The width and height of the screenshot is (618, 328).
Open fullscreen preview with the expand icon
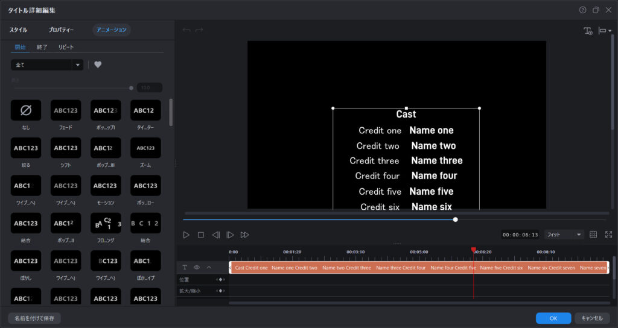[x=608, y=235]
